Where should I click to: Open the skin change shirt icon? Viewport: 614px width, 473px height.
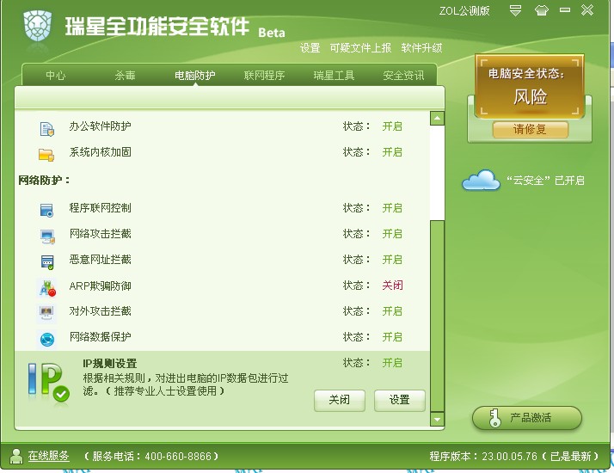[542, 10]
